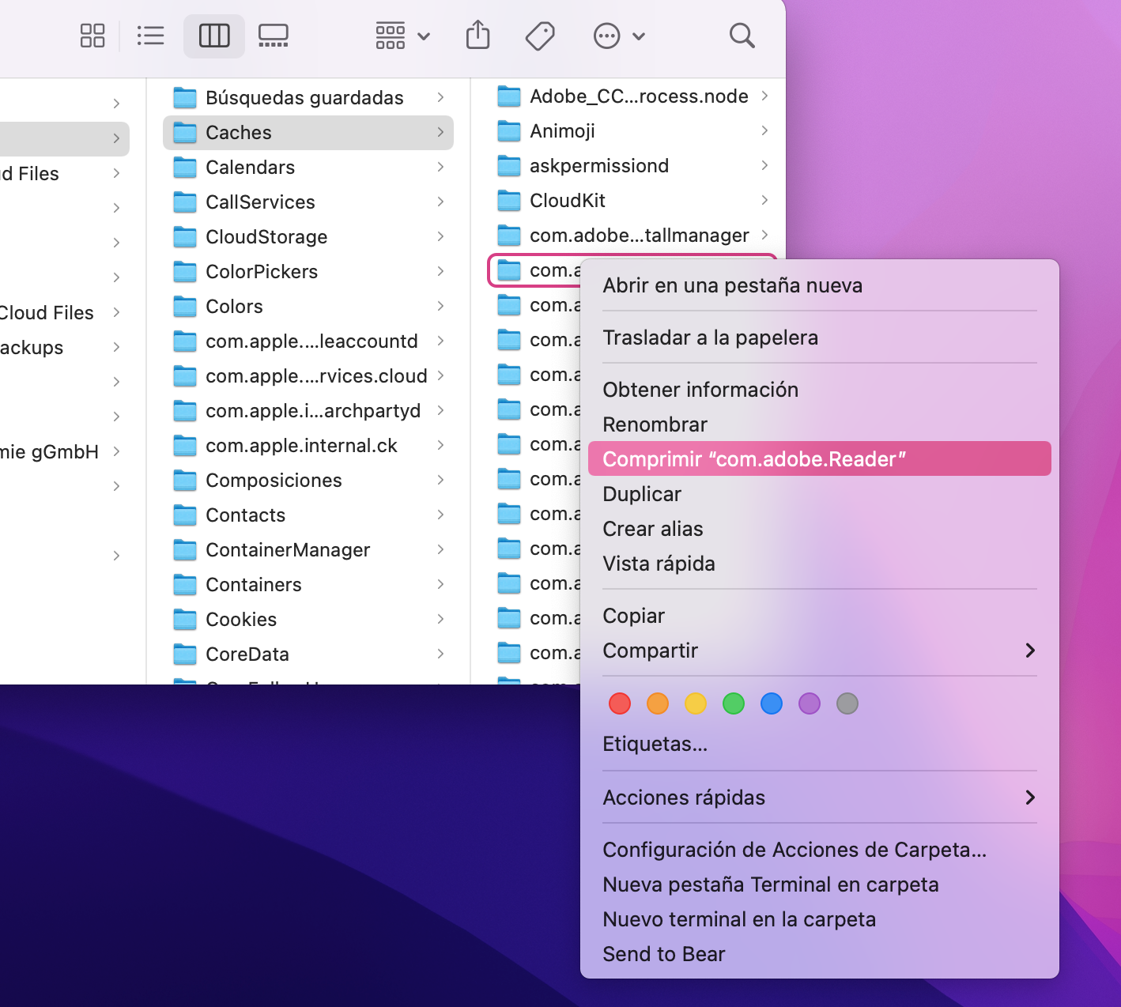Click the Colors folder icon
This screenshot has width=1121, height=1007.
click(x=185, y=307)
